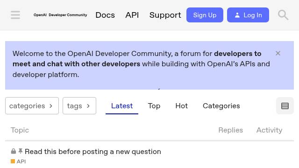299x168 pixels.
Task: Open search with the magnifier icon
Action: click(283, 15)
